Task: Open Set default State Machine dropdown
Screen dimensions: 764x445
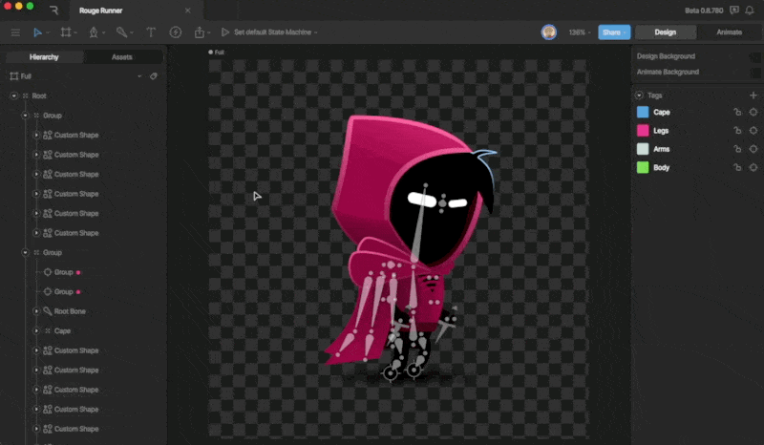Action: (x=276, y=32)
